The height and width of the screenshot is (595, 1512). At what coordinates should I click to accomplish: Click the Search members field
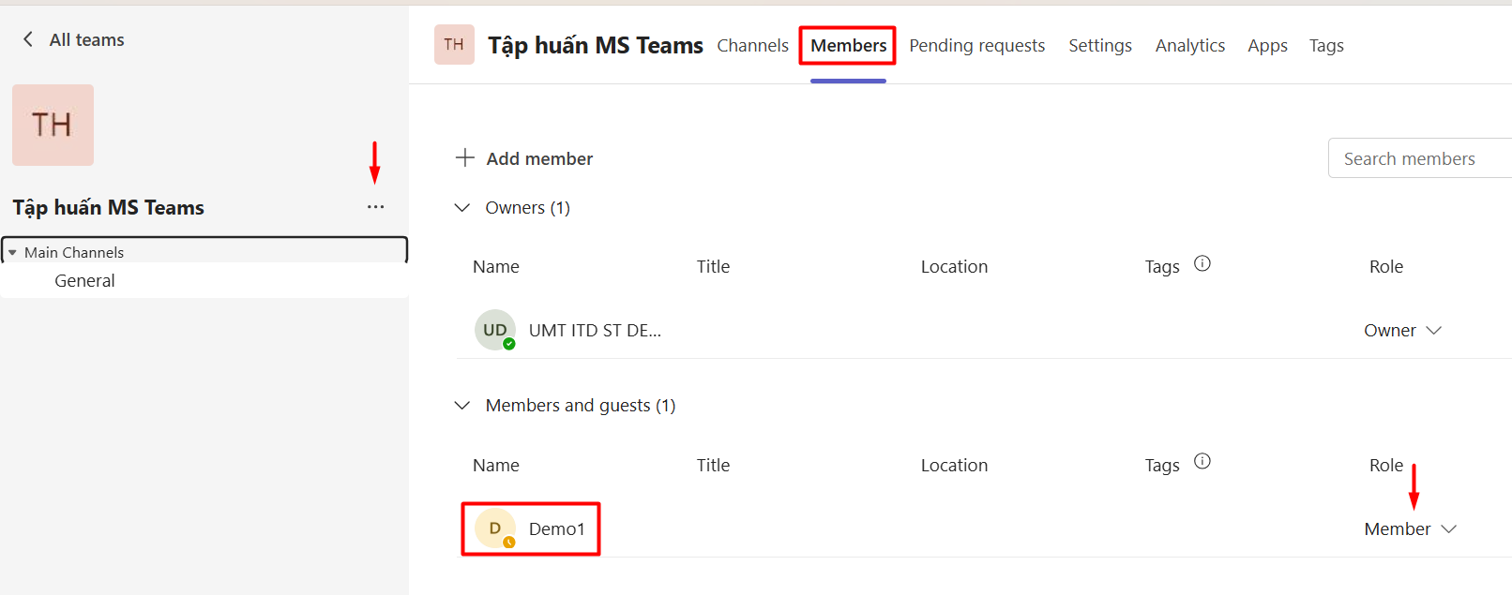click(x=1416, y=158)
